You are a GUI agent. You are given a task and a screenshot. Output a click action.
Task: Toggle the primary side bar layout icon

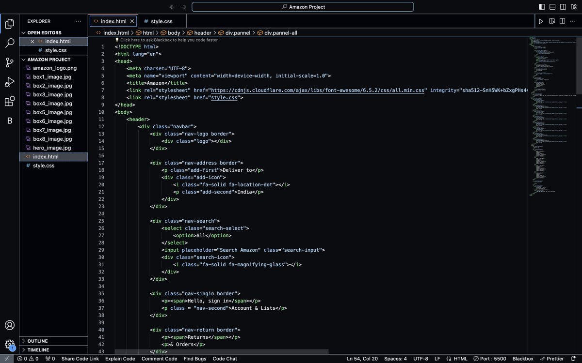[542, 7]
